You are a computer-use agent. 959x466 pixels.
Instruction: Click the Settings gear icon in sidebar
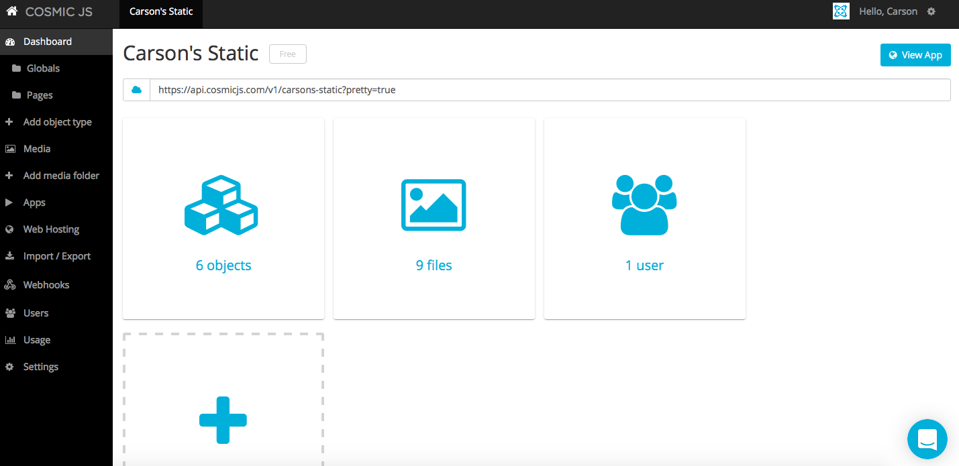(9, 367)
